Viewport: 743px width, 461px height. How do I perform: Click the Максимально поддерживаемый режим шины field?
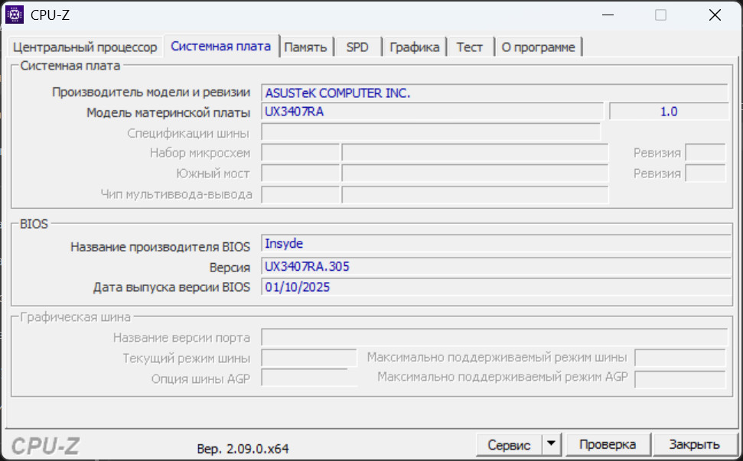pyautogui.click(x=680, y=358)
